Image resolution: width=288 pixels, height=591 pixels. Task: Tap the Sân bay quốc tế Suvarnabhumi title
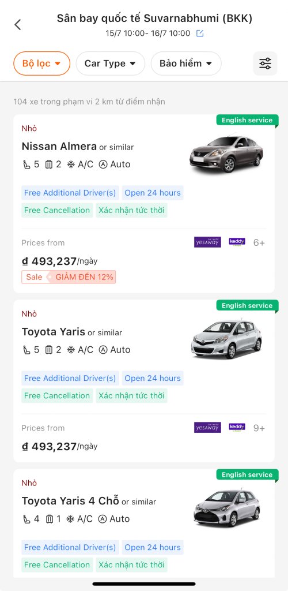[154, 18]
